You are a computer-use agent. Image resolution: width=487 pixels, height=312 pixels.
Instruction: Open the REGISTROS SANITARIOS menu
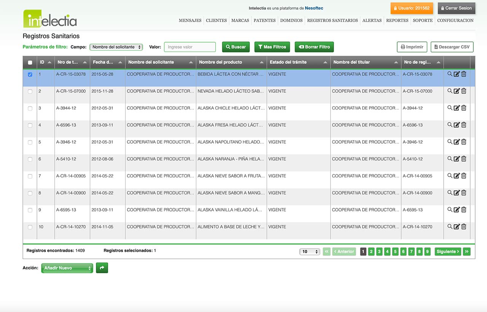(332, 21)
